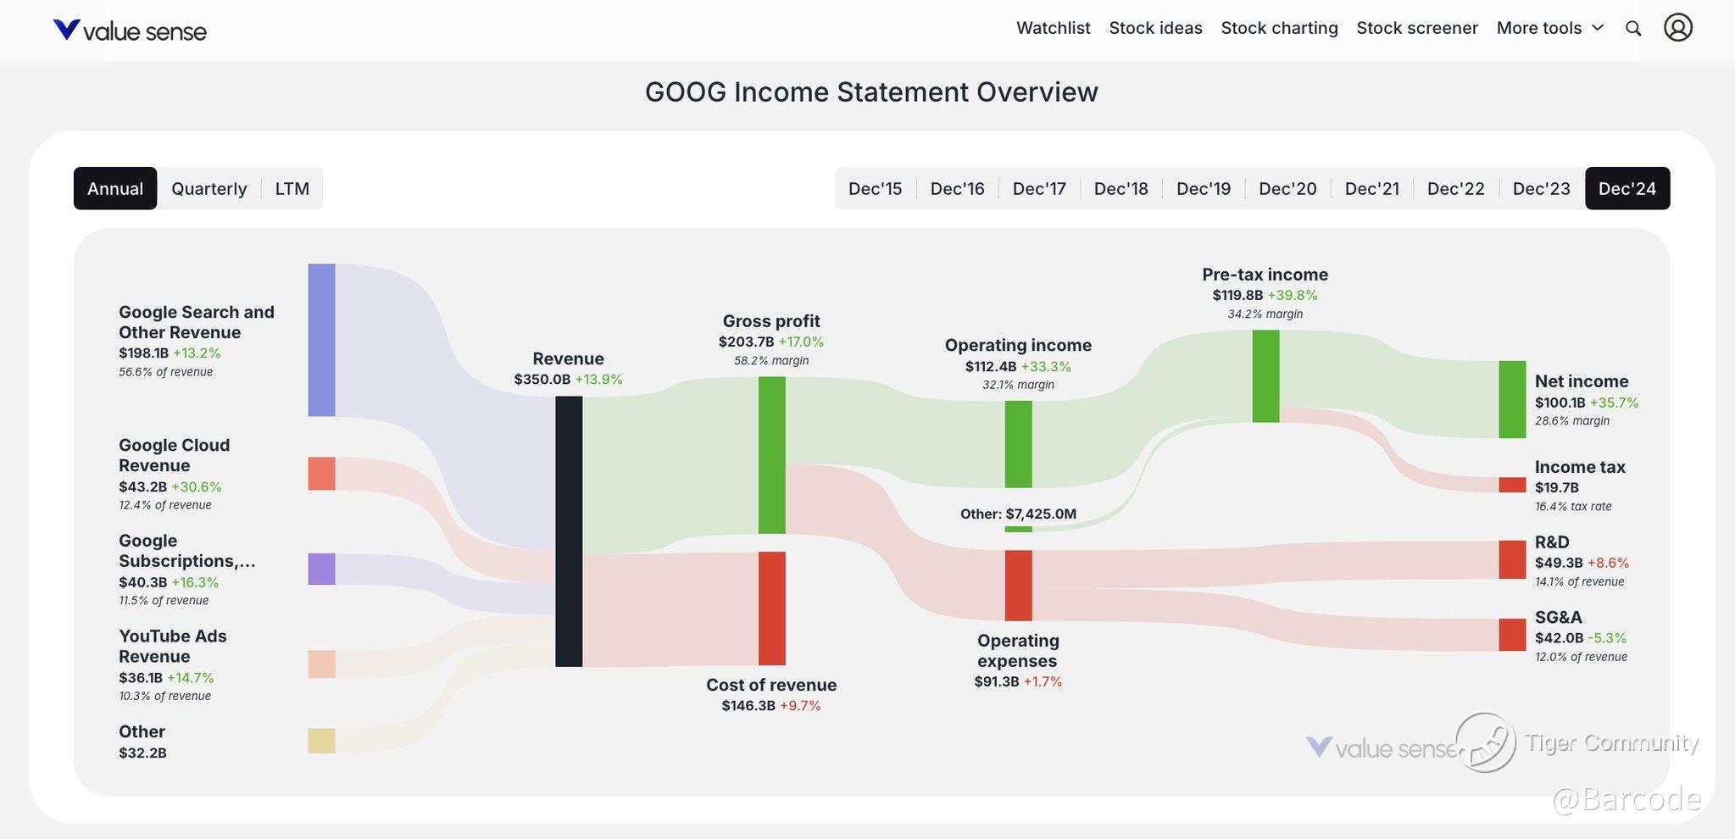1735x839 pixels.
Task: Select the Dec'20 year tab
Action: [x=1287, y=188]
